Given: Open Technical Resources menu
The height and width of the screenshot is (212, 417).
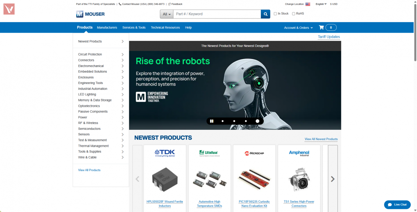Looking at the screenshot, I should 165,27.
